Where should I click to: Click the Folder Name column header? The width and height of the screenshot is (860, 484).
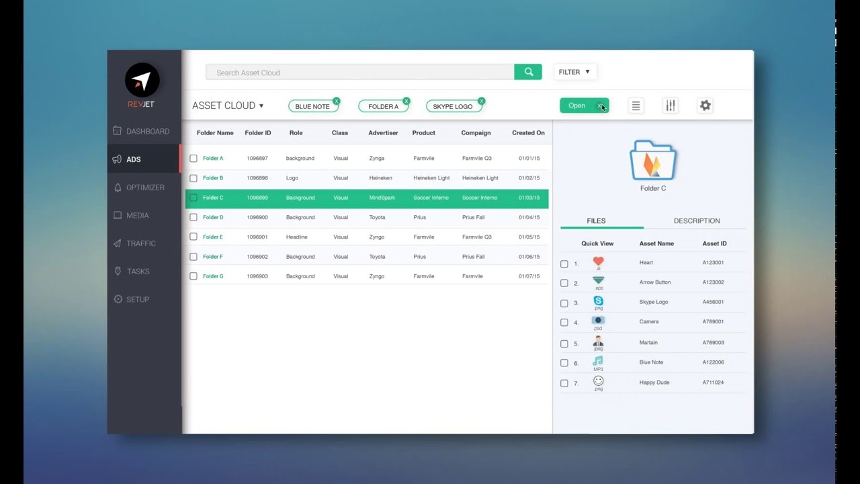pyautogui.click(x=215, y=133)
